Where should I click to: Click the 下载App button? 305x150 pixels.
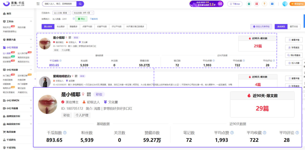coord(235,4)
